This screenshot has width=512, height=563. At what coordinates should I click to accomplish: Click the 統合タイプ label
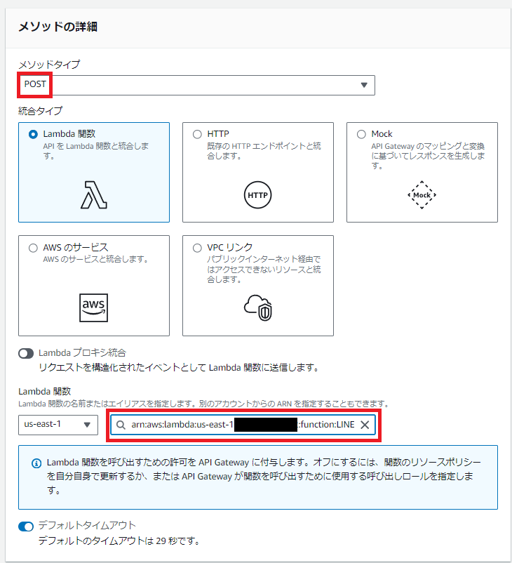click(40, 111)
